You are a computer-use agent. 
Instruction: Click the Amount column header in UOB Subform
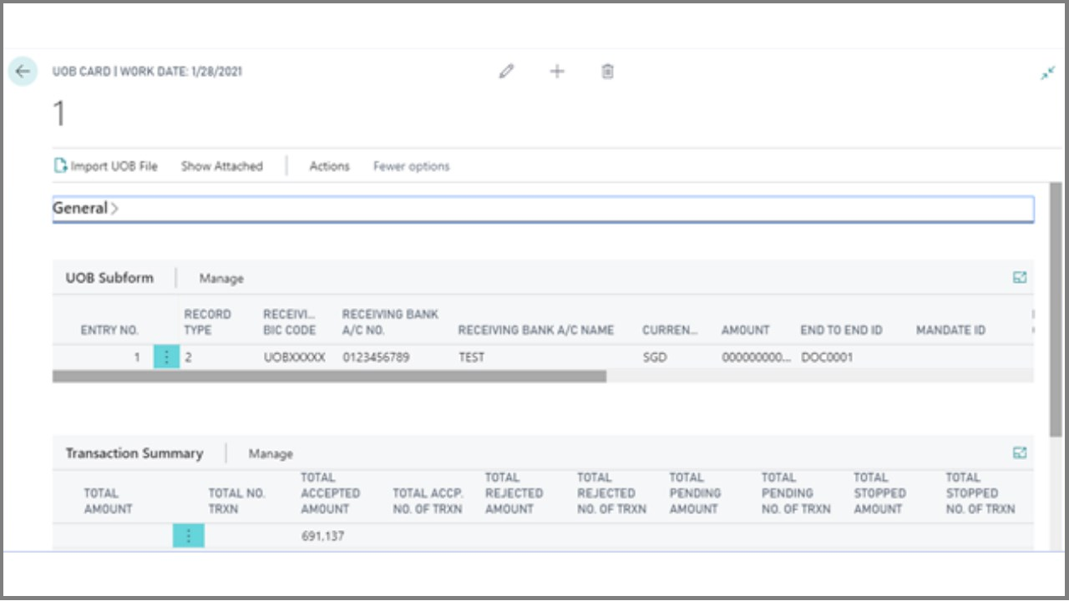[745, 331]
